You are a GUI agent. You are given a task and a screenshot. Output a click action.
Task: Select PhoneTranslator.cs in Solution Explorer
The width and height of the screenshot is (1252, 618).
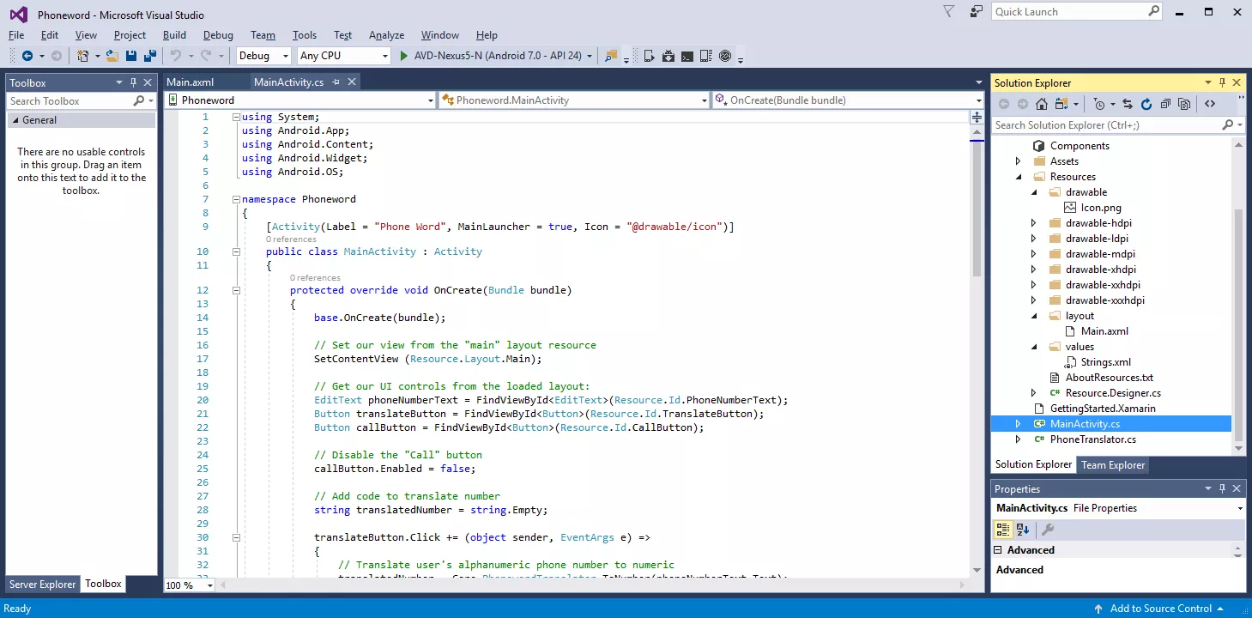(1092, 439)
